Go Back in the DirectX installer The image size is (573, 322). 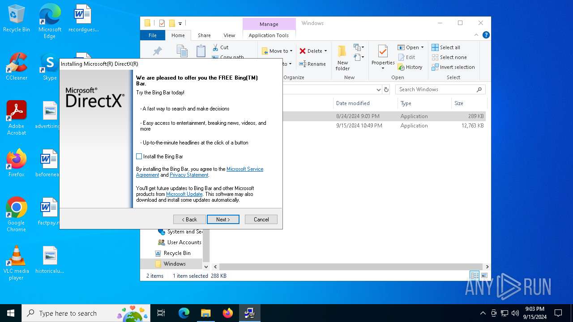click(189, 220)
